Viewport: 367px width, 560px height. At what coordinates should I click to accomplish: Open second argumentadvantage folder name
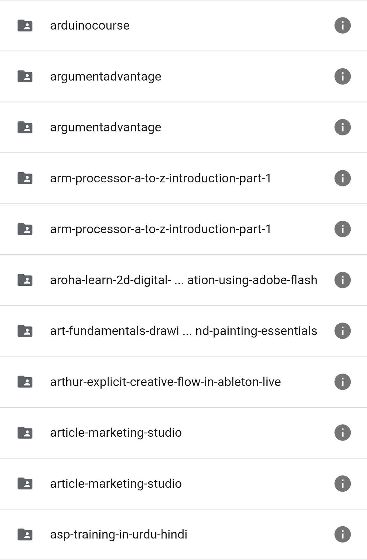tap(106, 128)
